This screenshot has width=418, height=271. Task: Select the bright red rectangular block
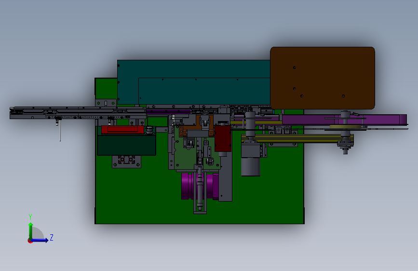click(122, 130)
